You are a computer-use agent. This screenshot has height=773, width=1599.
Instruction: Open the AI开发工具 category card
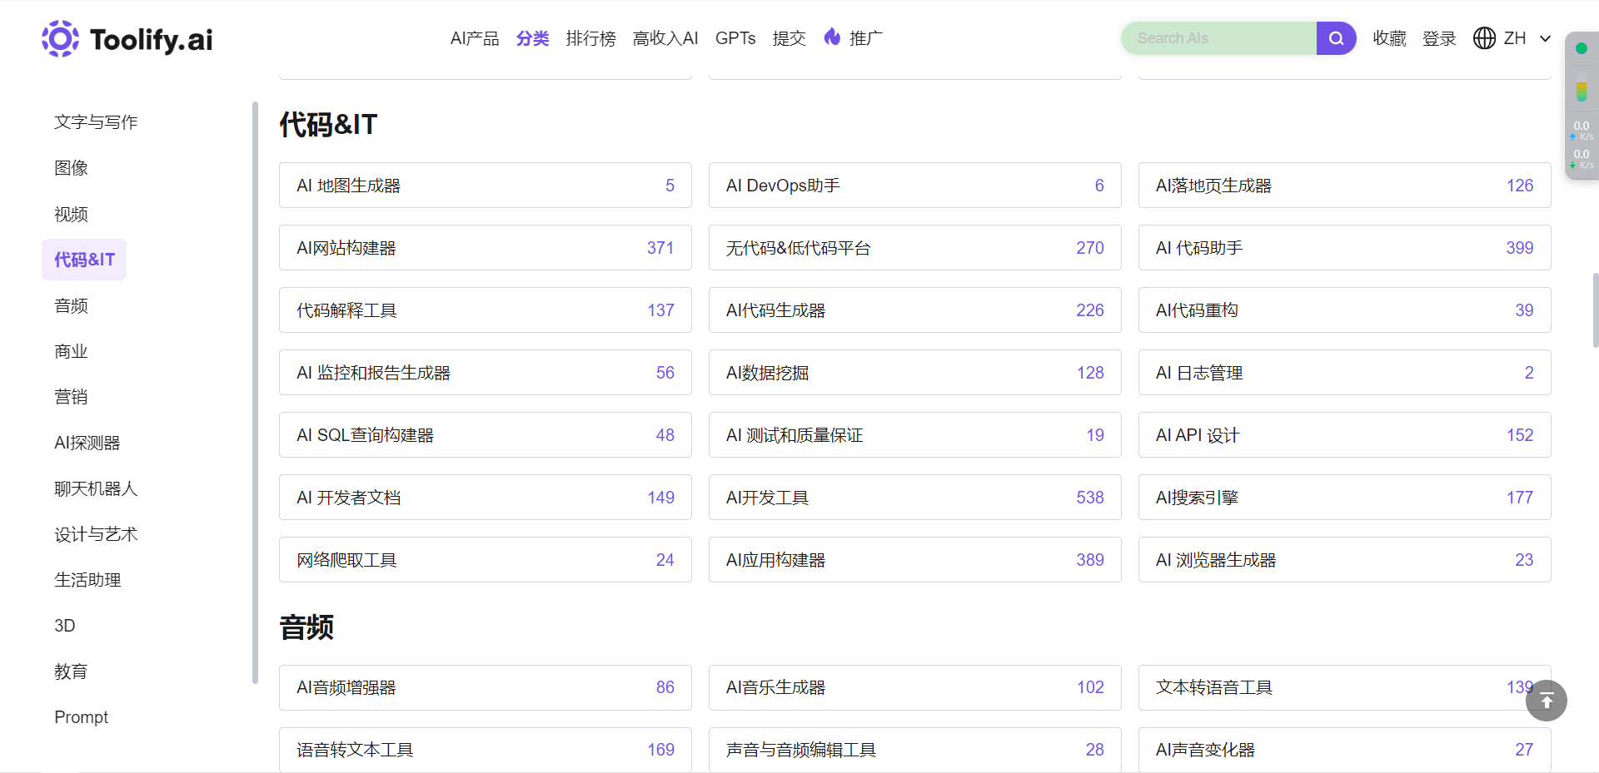point(914,498)
